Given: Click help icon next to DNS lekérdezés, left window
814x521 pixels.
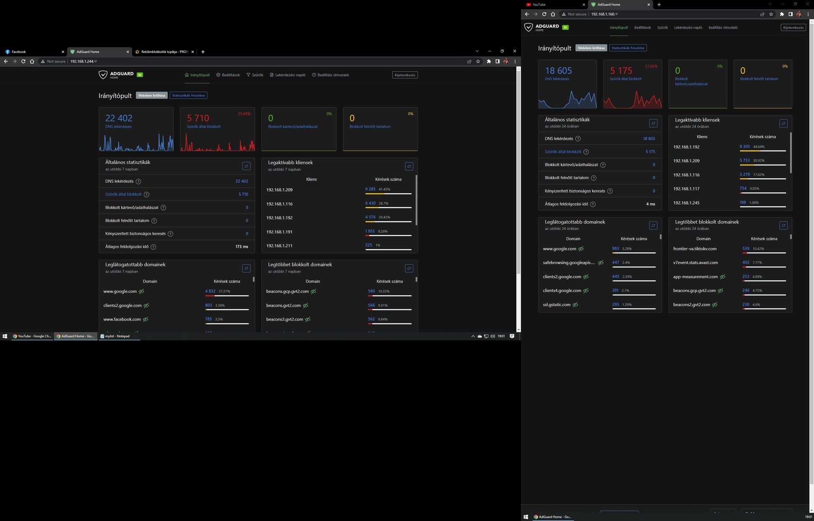Looking at the screenshot, I should pos(138,182).
